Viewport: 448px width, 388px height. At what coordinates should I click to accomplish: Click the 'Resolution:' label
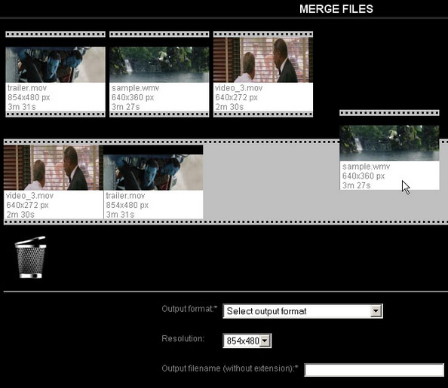click(183, 338)
